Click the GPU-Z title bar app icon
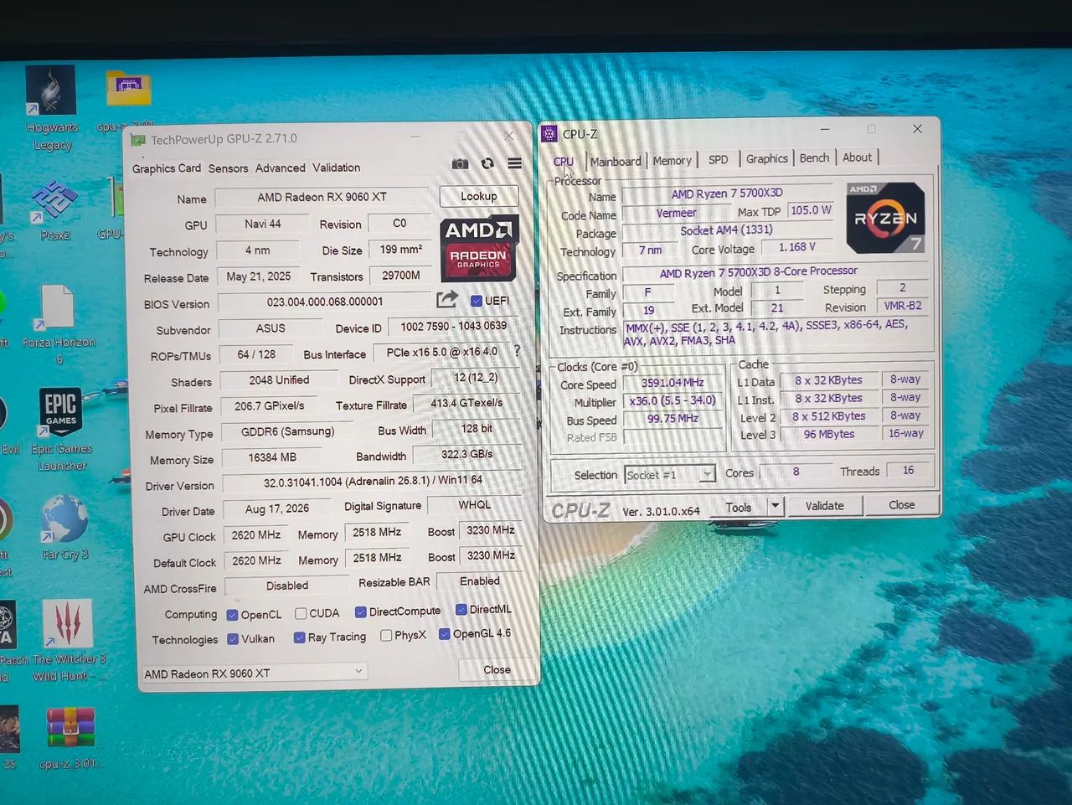 point(138,140)
